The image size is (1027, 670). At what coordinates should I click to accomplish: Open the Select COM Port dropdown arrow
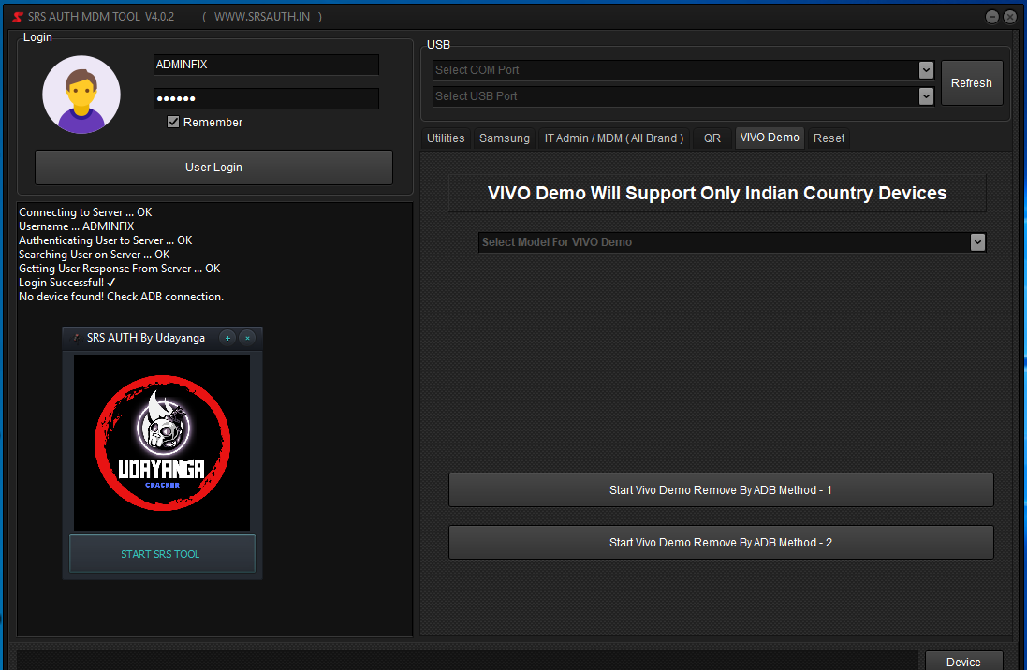coord(926,70)
